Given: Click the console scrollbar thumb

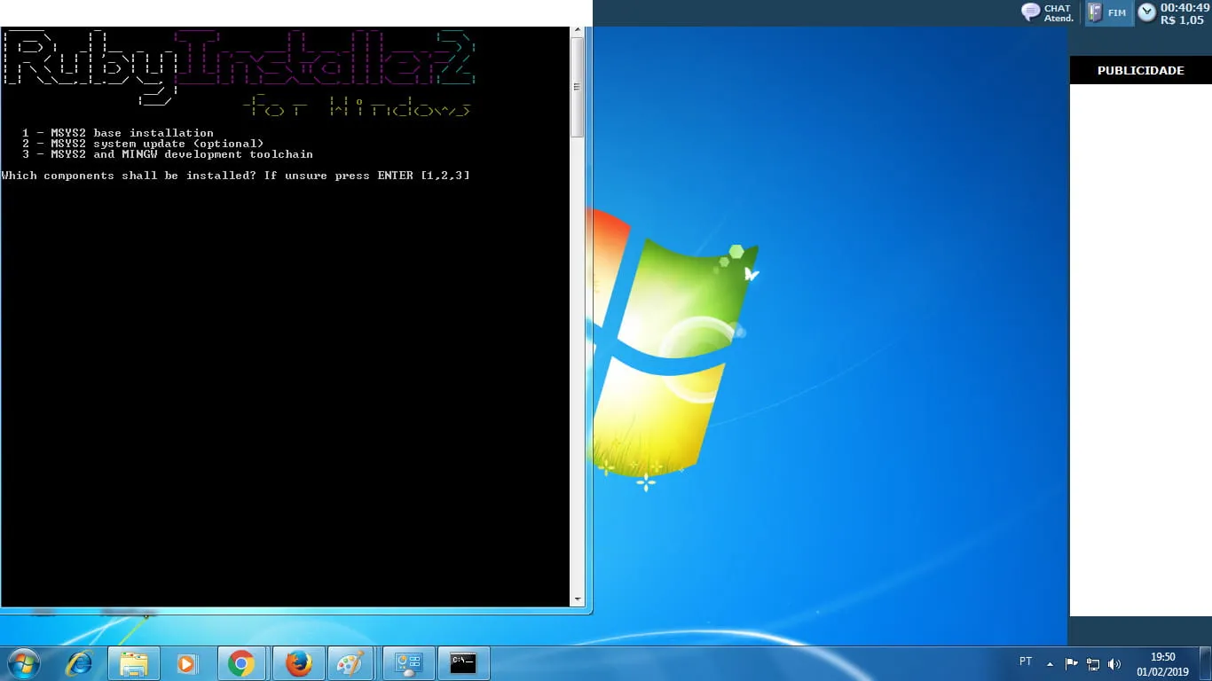Looking at the screenshot, I should click(x=577, y=87).
